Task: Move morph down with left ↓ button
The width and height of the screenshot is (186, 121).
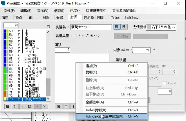Action: pos(22,107)
